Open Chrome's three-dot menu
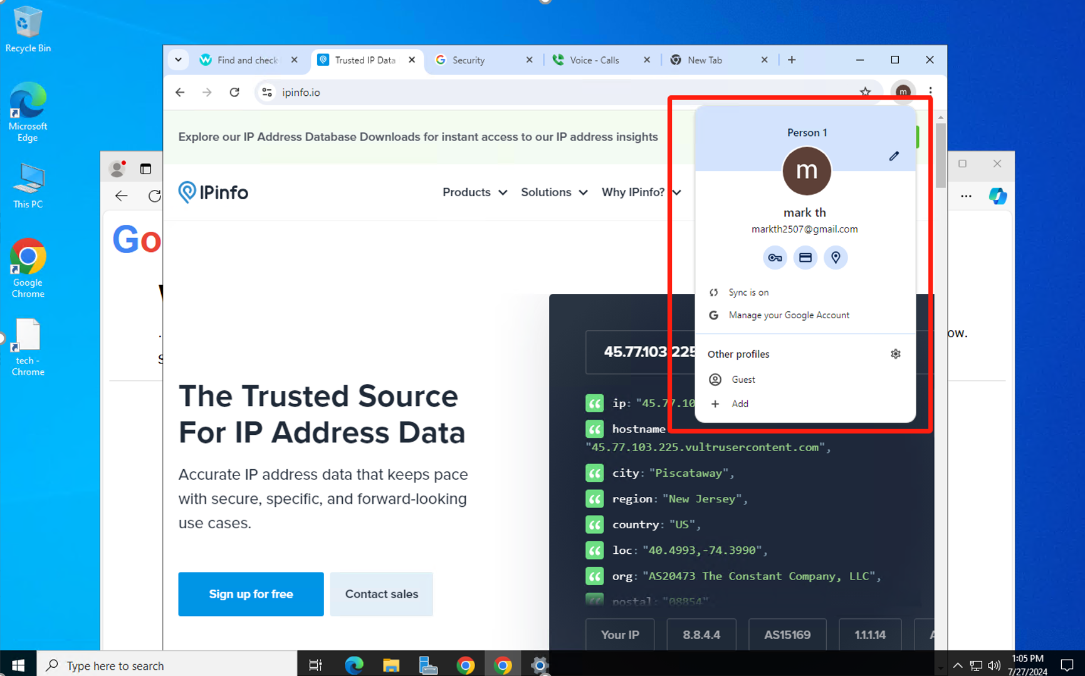The width and height of the screenshot is (1085, 676). 930,92
